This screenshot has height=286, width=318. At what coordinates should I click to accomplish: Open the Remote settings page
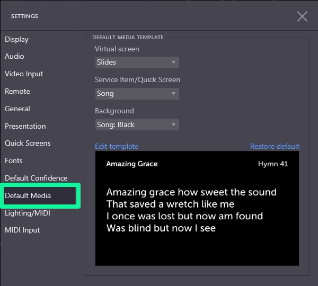pyautogui.click(x=17, y=91)
